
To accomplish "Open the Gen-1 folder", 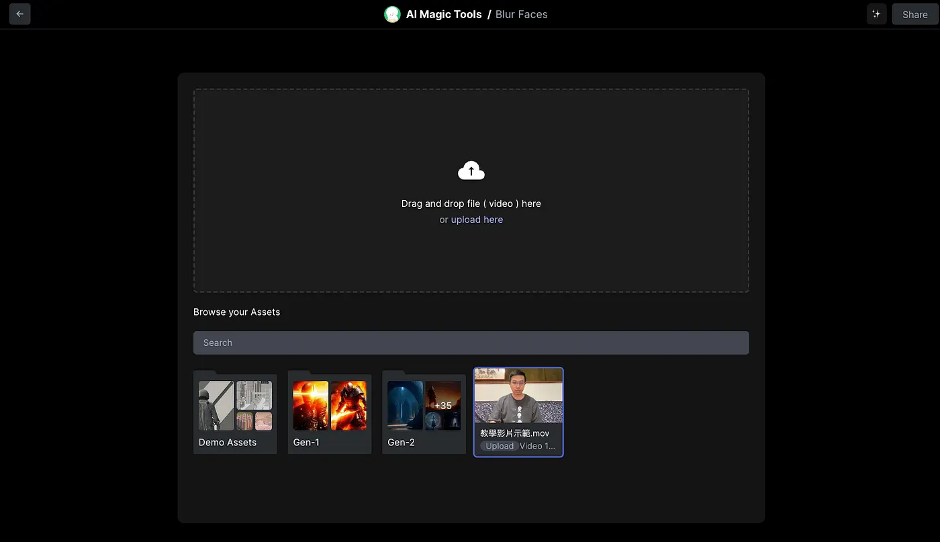I will pyautogui.click(x=330, y=412).
